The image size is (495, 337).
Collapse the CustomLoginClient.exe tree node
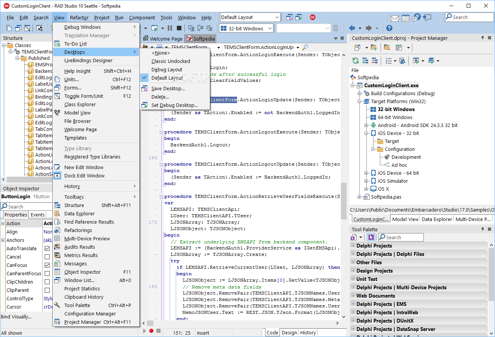pyautogui.click(x=352, y=86)
